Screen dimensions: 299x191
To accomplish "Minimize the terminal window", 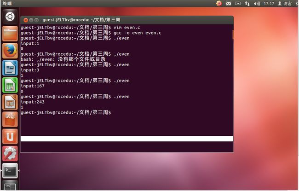I will tap(31, 20).
